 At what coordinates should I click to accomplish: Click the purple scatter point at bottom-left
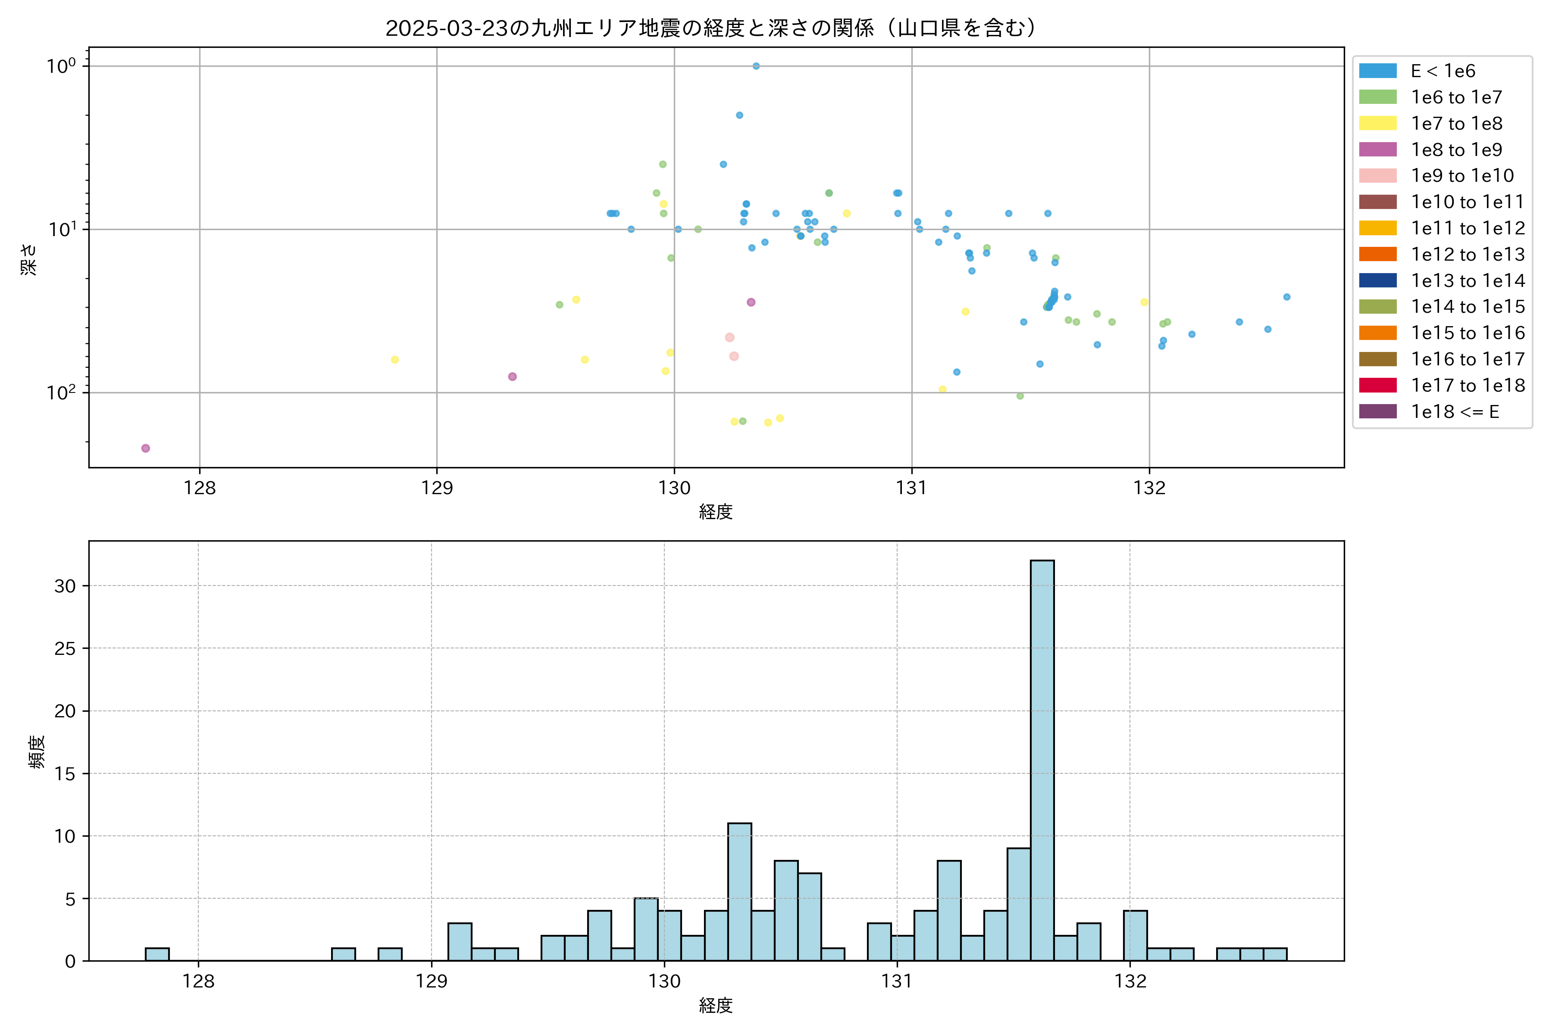(146, 448)
